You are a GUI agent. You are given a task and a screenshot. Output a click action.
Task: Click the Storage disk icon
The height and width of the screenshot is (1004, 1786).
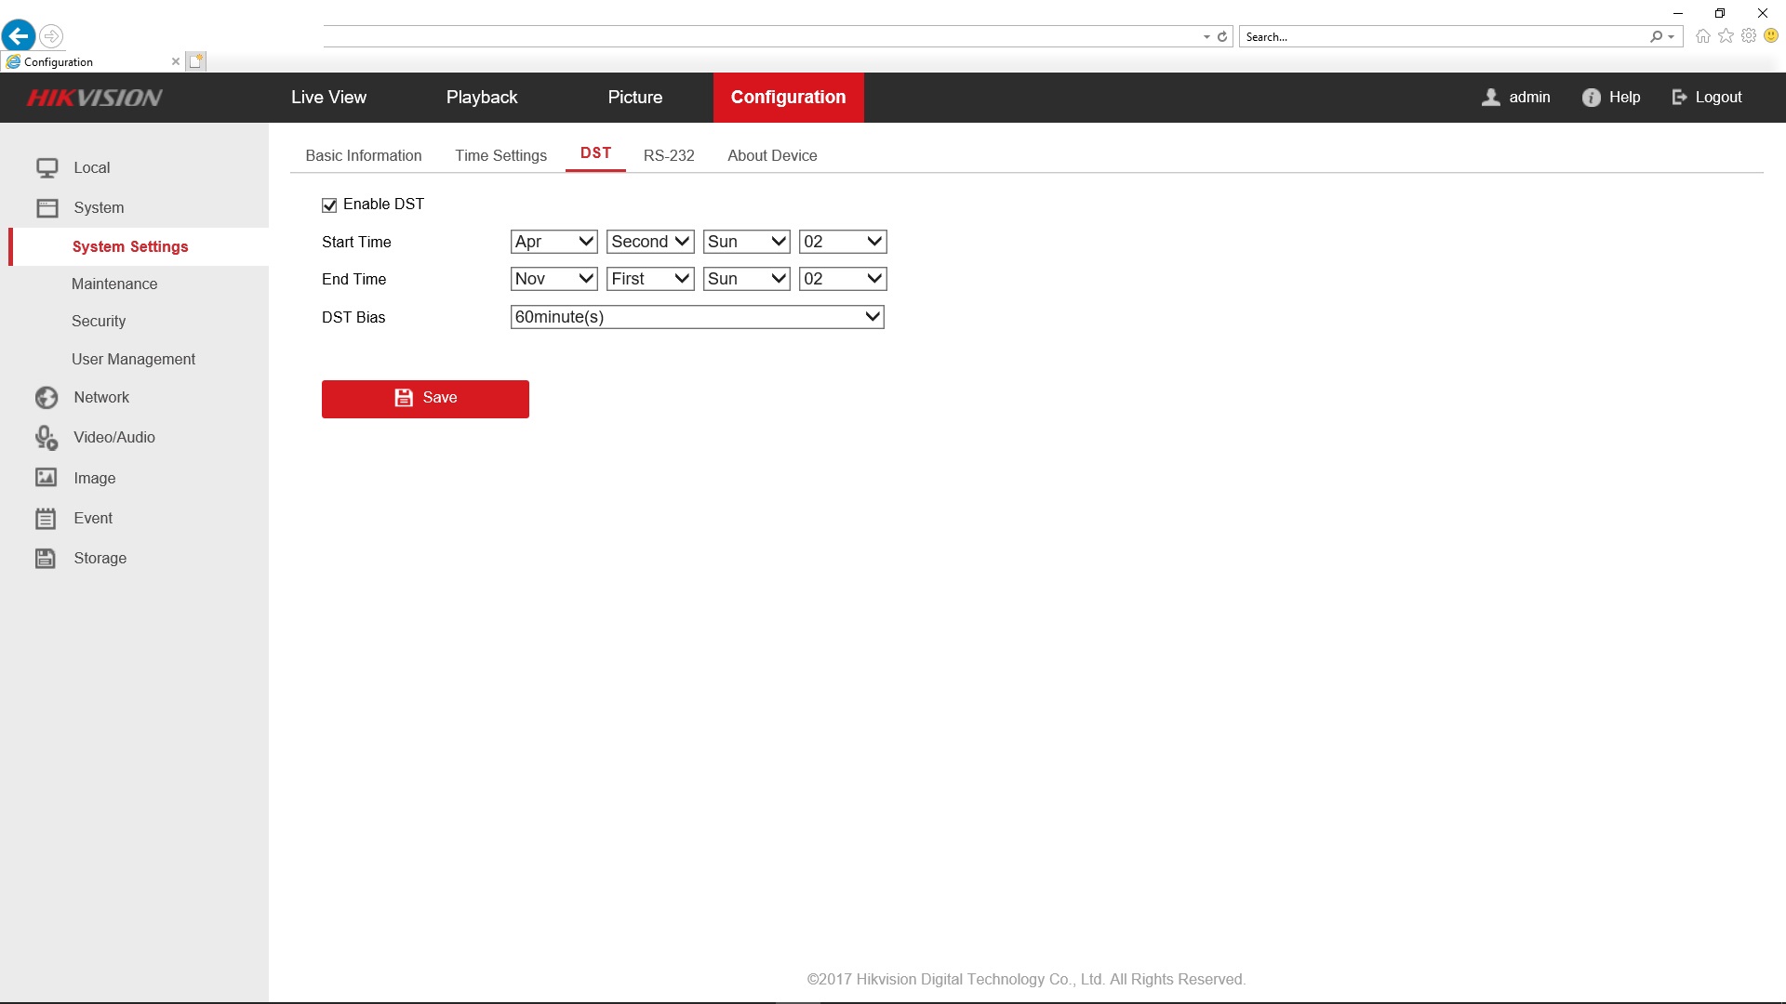click(x=46, y=559)
